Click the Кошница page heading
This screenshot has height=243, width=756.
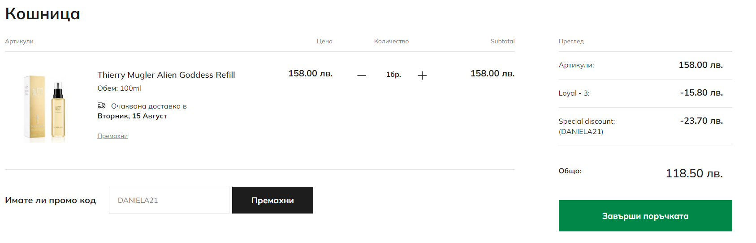43,14
